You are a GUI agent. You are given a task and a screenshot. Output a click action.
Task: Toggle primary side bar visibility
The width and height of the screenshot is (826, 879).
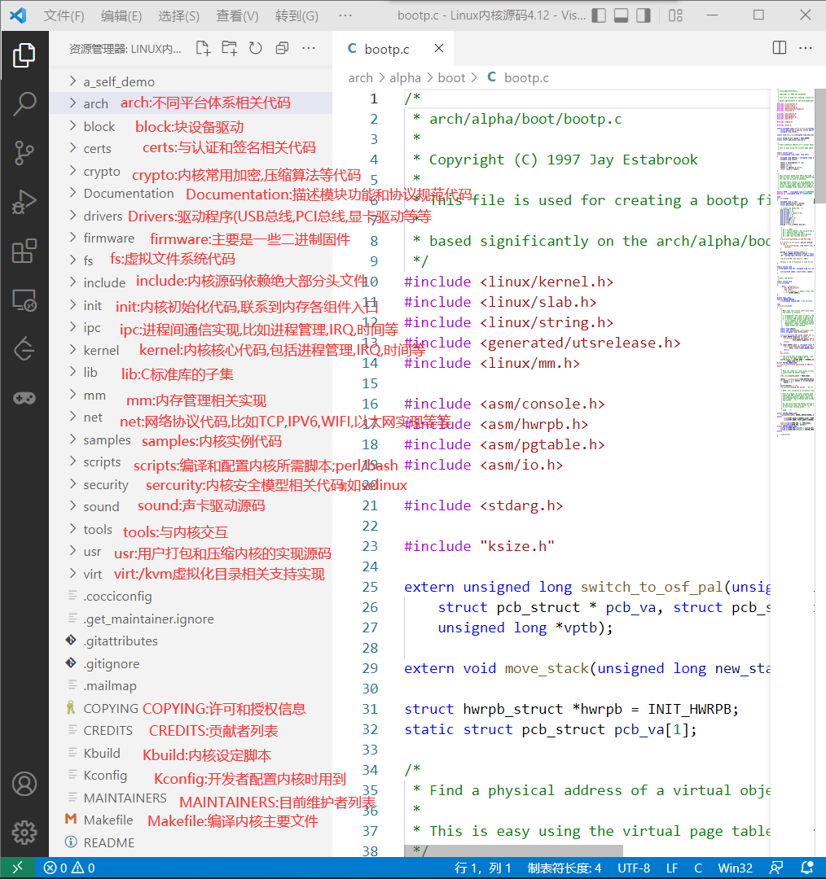pos(599,15)
